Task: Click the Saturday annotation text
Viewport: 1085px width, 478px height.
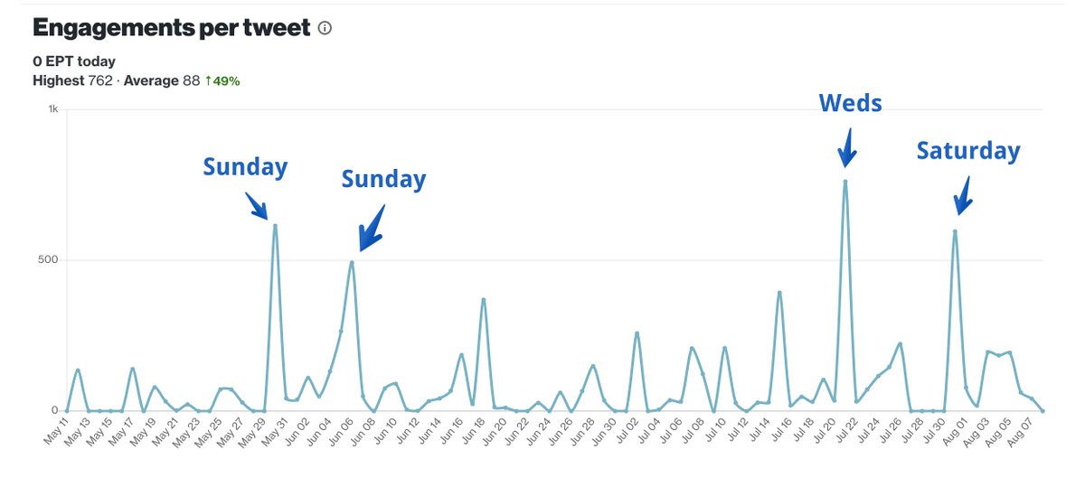Action: click(x=968, y=151)
